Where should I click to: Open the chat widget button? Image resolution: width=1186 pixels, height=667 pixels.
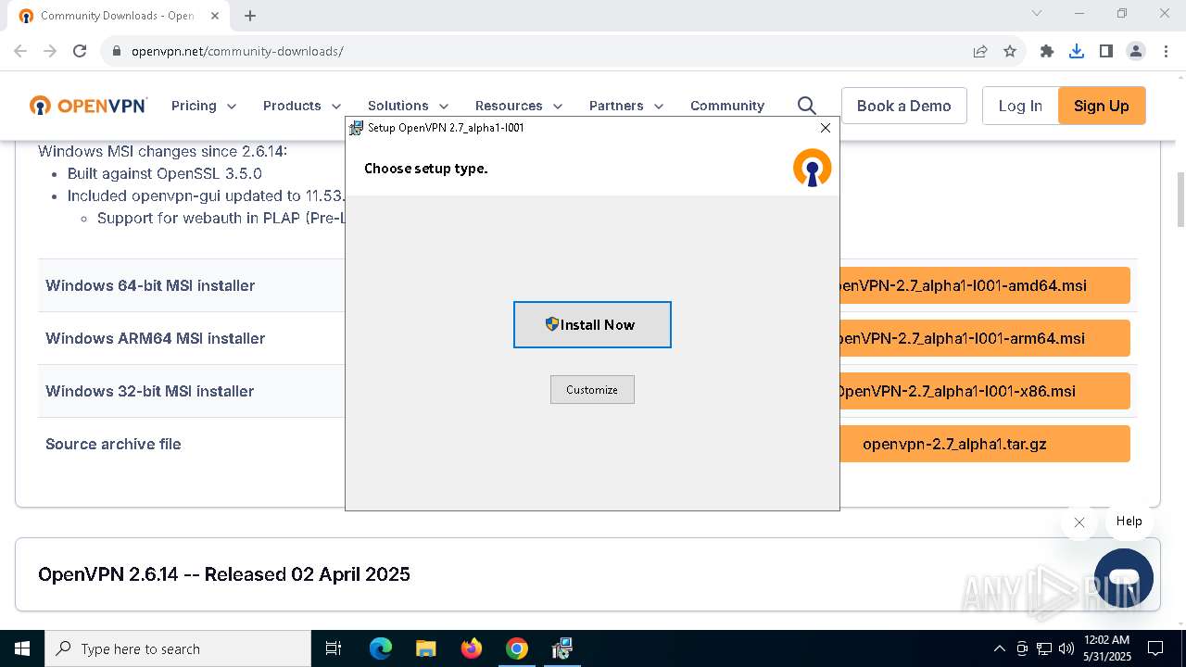[x=1124, y=578]
